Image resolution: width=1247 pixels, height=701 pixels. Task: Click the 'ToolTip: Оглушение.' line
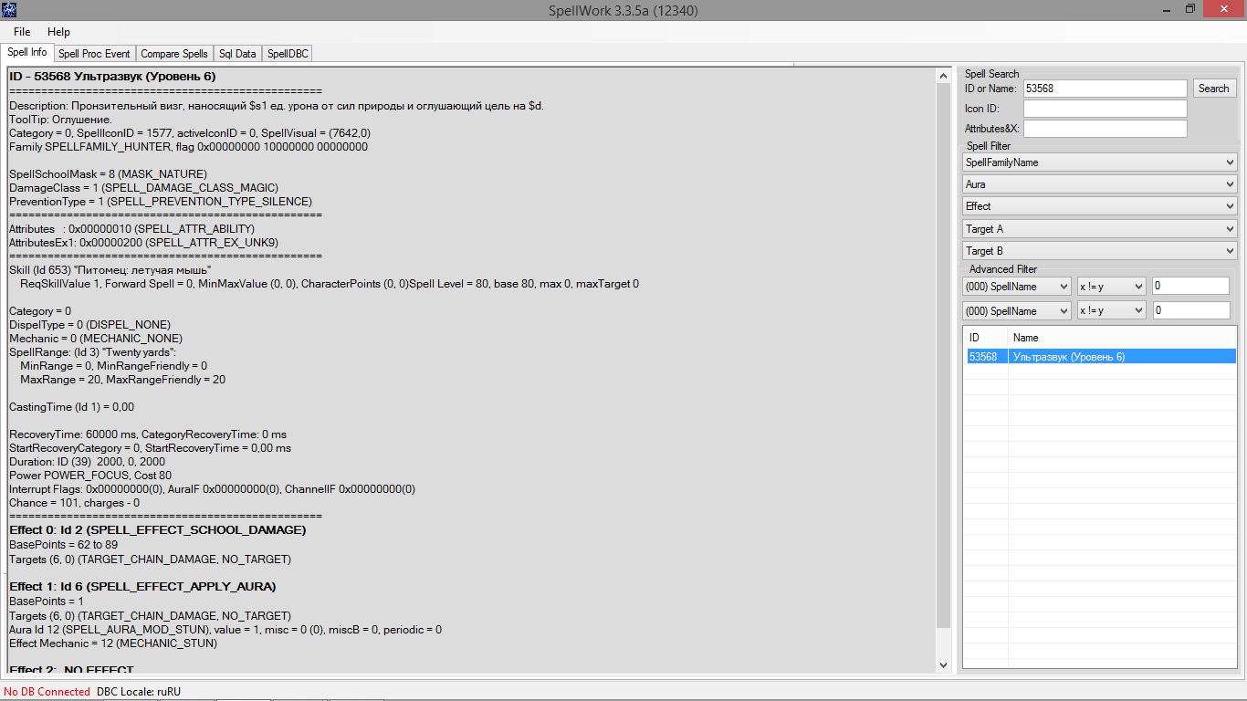point(60,120)
